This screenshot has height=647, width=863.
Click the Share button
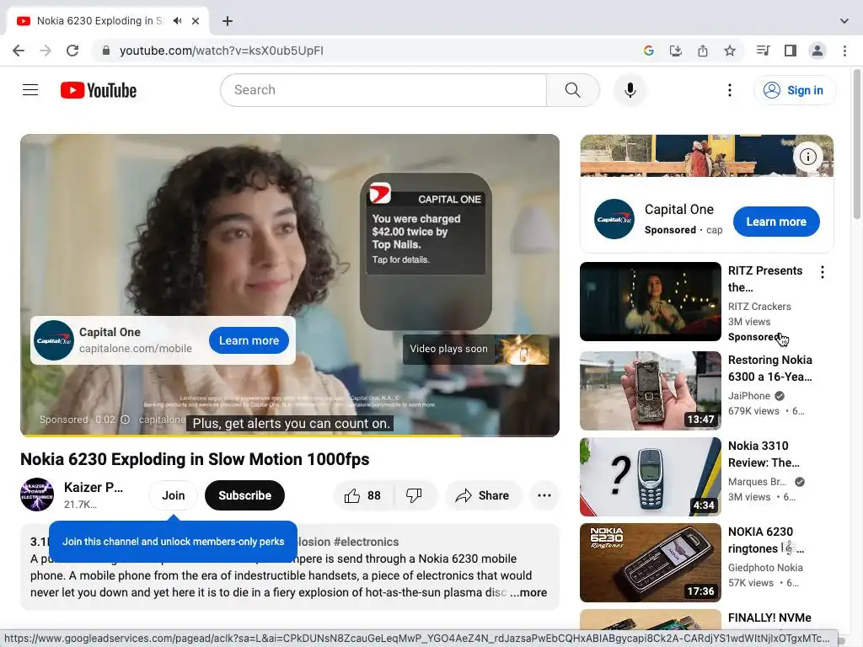tap(483, 495)
